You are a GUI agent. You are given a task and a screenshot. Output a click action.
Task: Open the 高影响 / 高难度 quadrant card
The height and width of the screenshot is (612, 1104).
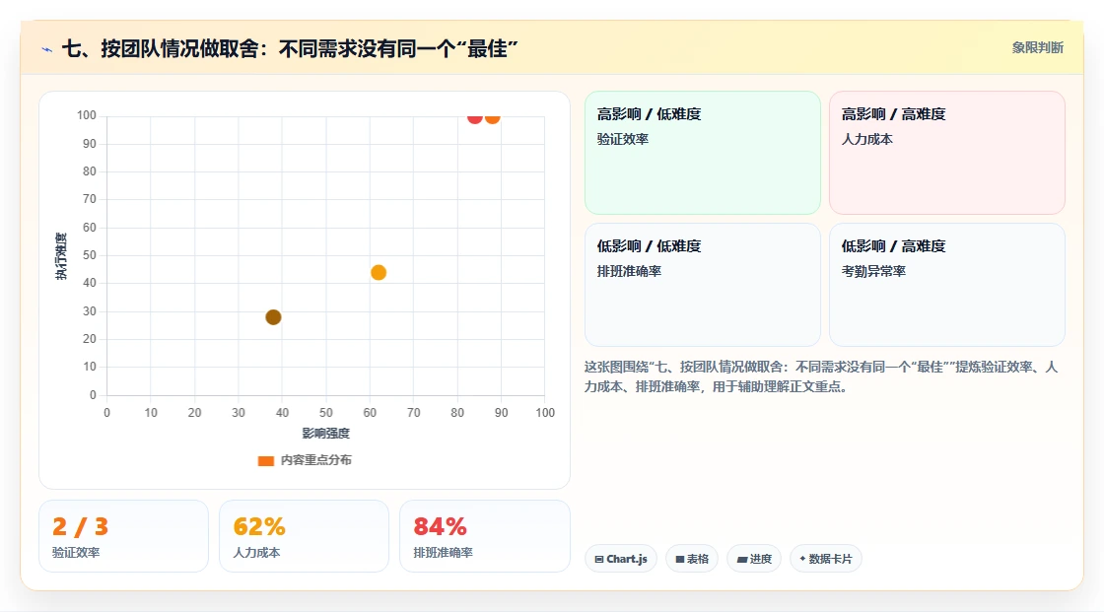[x=947, y=153]
